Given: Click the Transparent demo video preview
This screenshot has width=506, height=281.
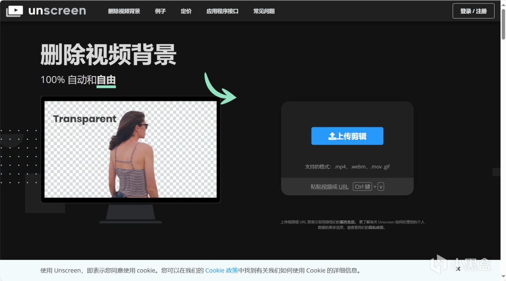Looking at the screenshot, I should [x=130, y=149].
